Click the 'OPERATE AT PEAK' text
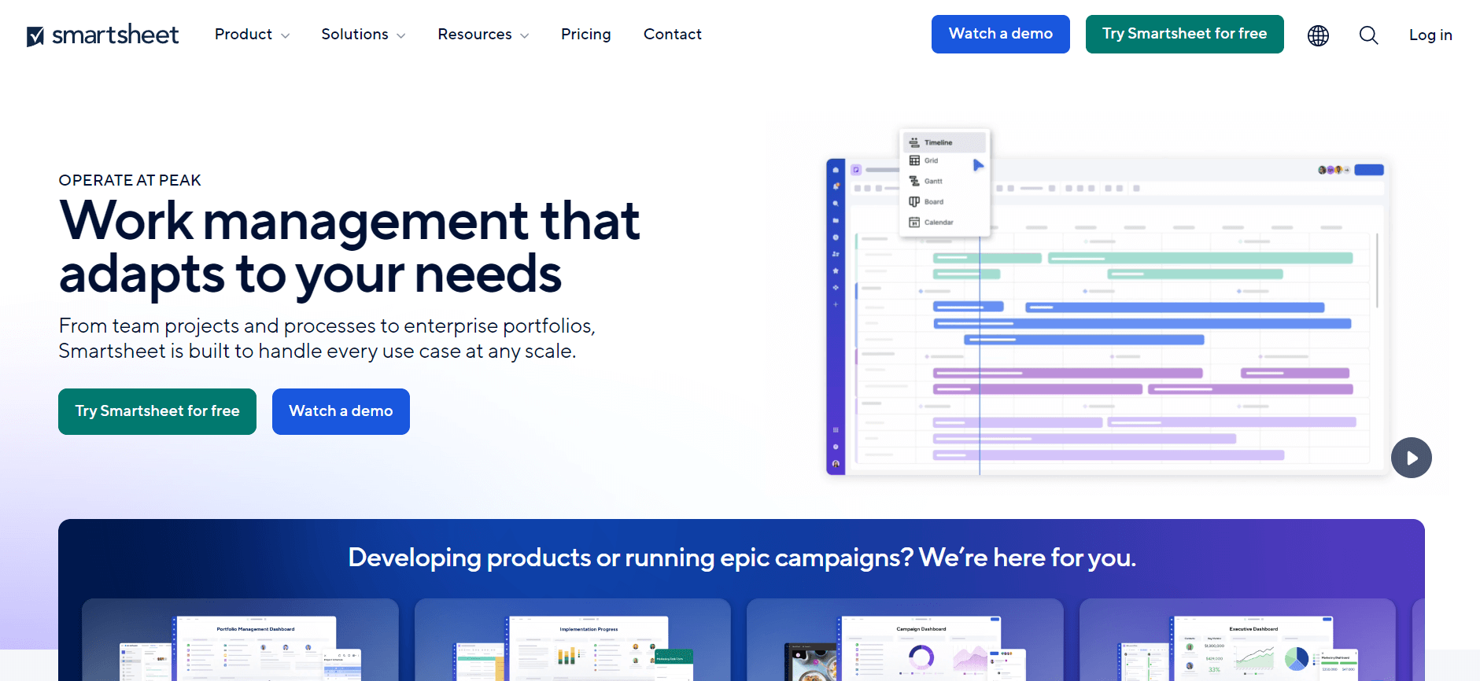 [130, 180]
